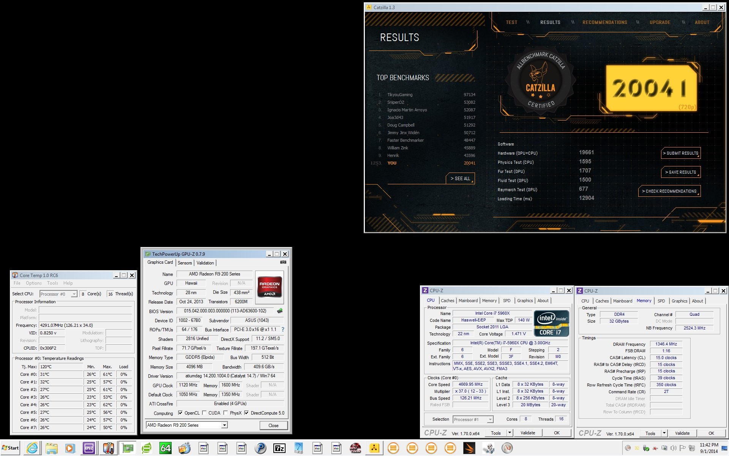Open the stopwatch photo taskbar icon

(x=185, y=448)
